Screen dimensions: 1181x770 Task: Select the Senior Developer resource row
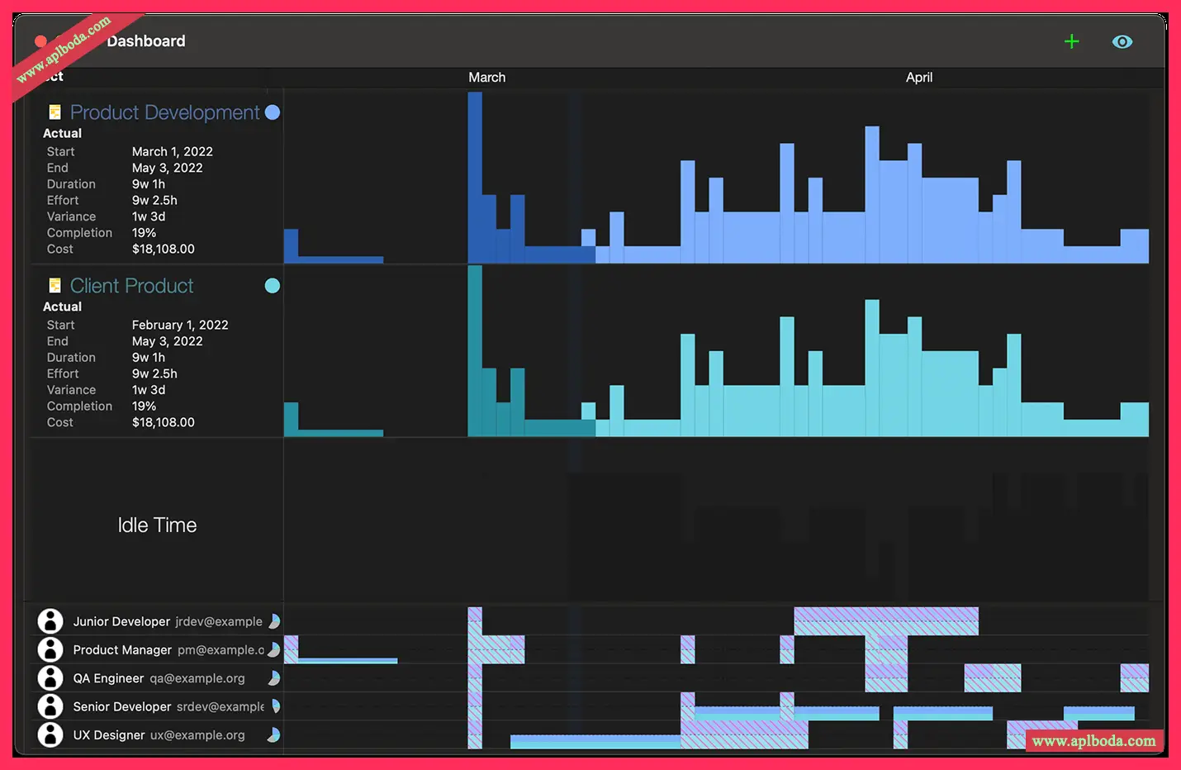click(590, 706)
